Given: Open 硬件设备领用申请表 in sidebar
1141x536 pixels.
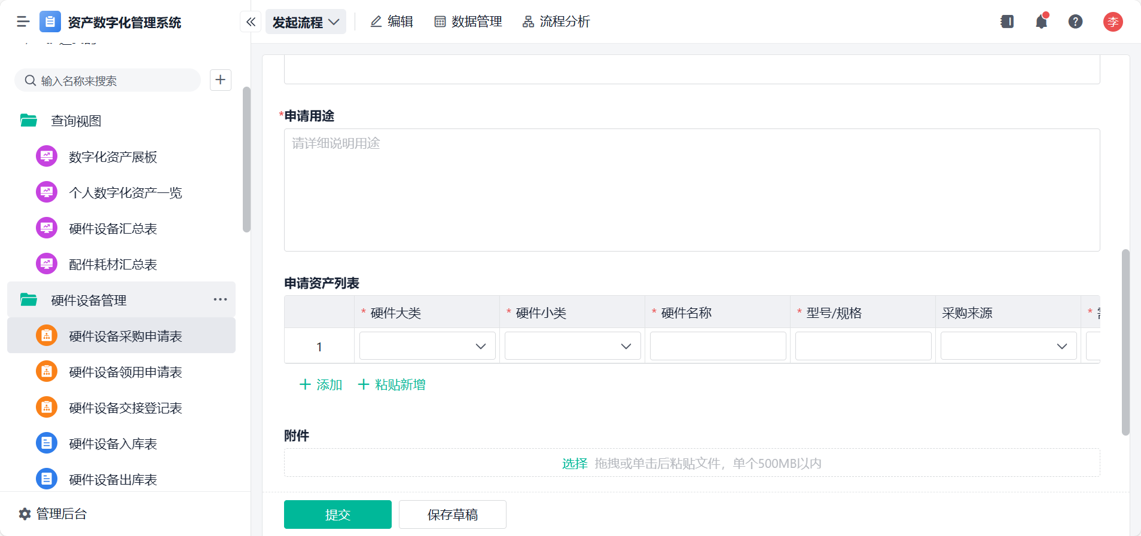Looking at the screenshot, I should 125,372.
